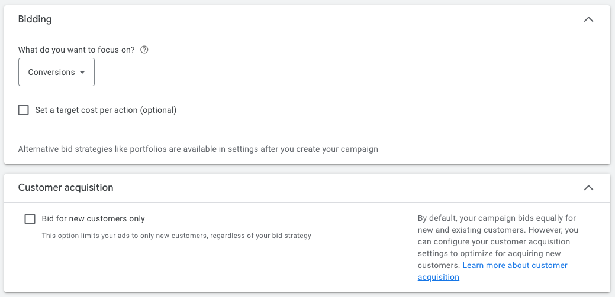Open the Learn more about customer acquisition link
This screenshot has height=297, width=615.
point(514,266)
